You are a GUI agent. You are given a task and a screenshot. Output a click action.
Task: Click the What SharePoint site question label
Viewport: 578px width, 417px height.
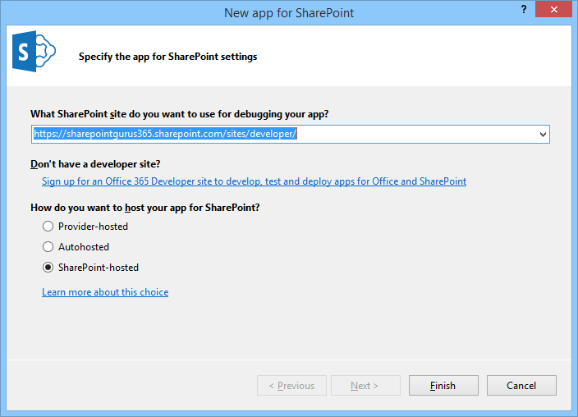[x=185, y=114]
